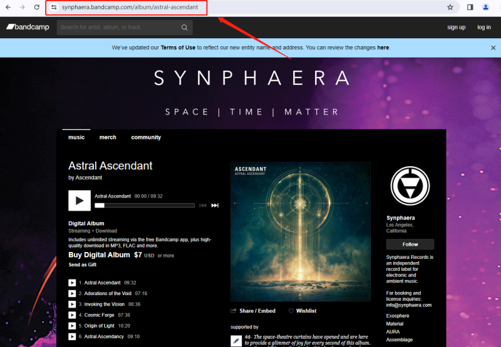The height and width of the screenshot is (347, 501).
Task: Click the bandcamp logo
Action: [28, 27]
